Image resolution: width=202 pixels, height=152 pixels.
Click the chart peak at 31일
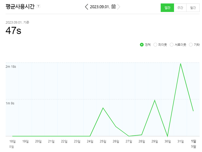(180, 64)
